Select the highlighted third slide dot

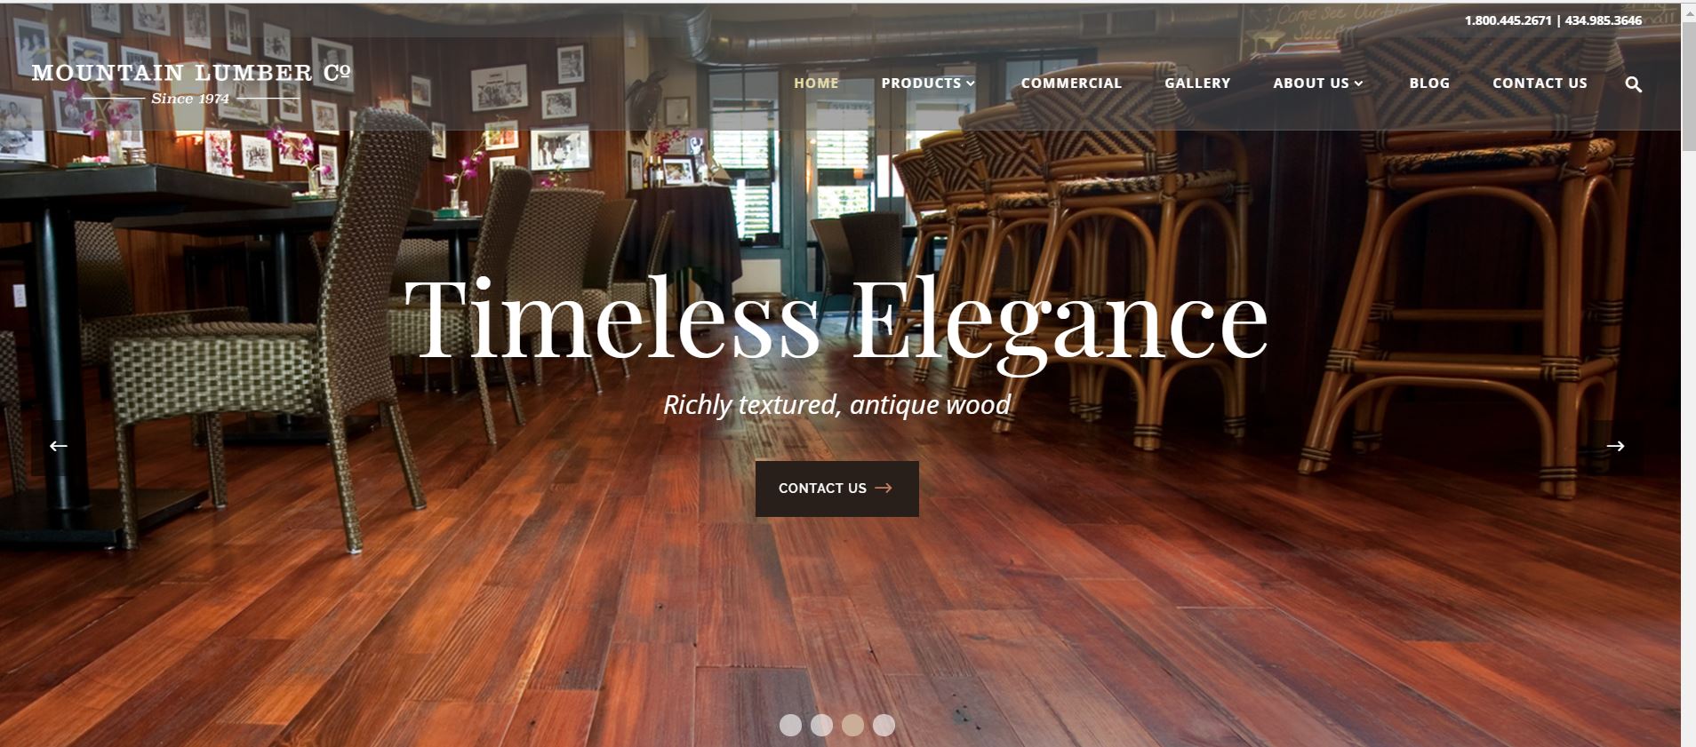click(852, 725)
